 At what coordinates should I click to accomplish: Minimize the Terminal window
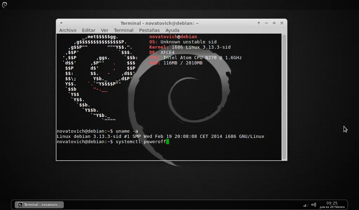(x=266, y=23)
